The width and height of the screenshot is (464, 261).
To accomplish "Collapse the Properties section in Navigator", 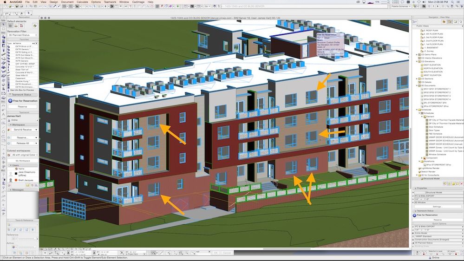I will 416,188.
